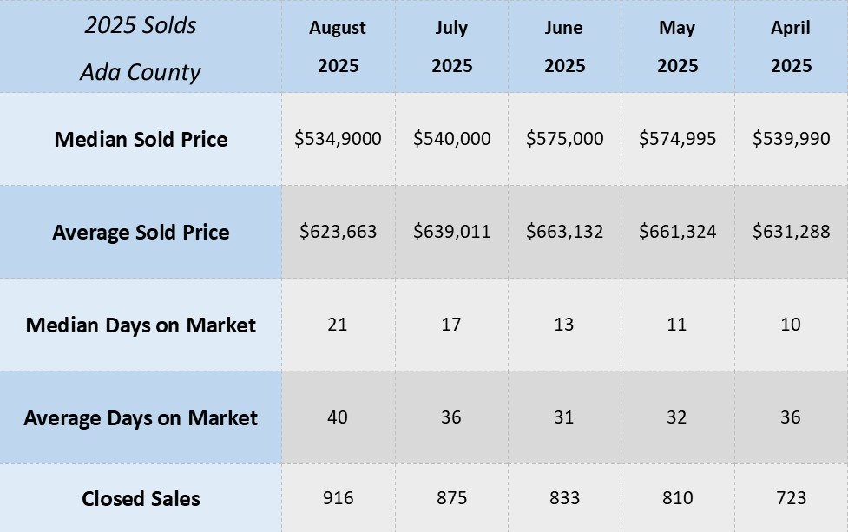Select the Closed Sales row label
Screen dimensions: 848x532
(141, 498)
